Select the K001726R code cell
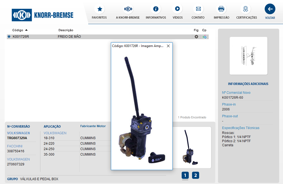The width and height of the screenshot is (283, 184). [21, 37]
